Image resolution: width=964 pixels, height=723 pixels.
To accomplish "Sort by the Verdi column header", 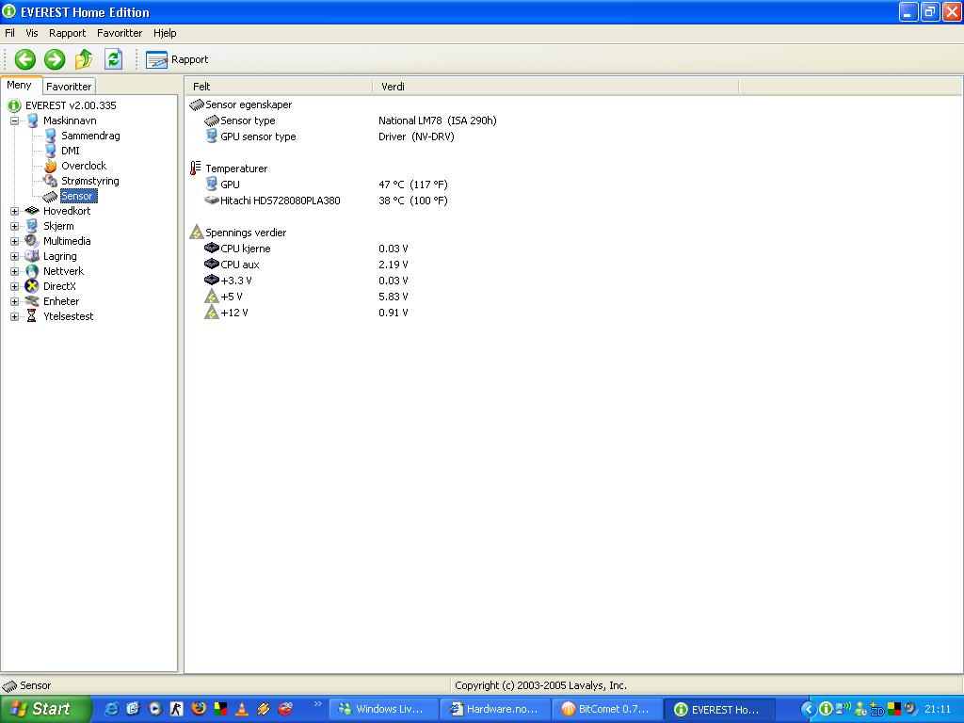I will pyautogui.click(x=555, y=87).
